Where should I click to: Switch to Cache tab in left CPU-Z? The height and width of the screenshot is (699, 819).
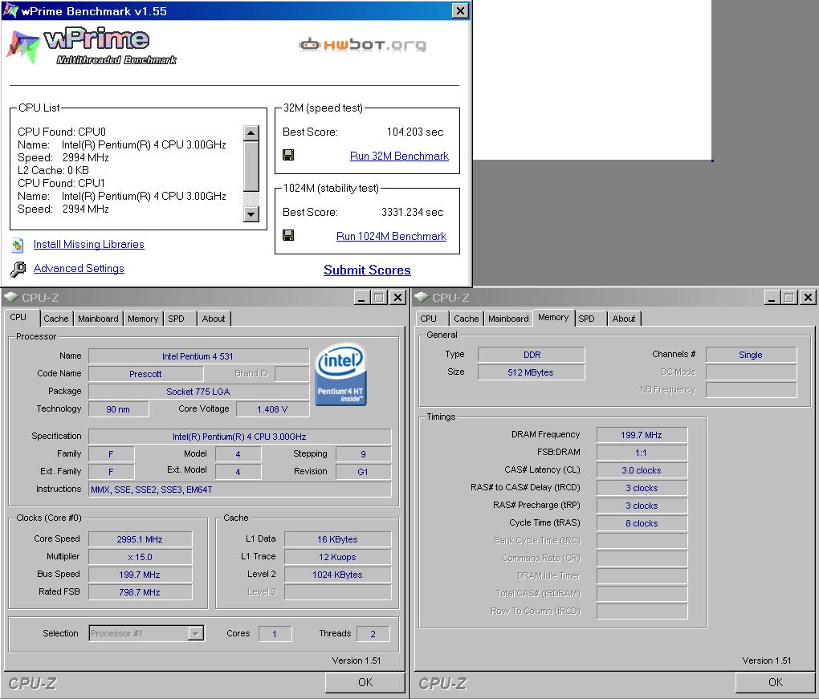tap(56, 319)
